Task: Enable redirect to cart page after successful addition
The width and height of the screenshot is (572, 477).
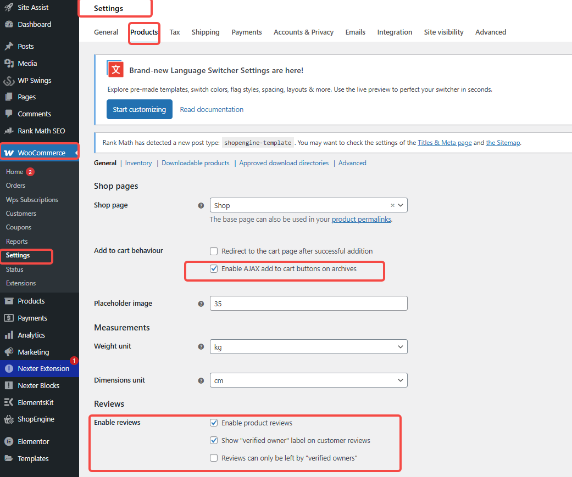Action: click(x=214, y=251)
